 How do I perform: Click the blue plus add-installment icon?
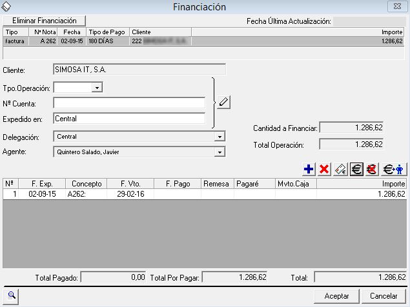click(x=309, y=170)
